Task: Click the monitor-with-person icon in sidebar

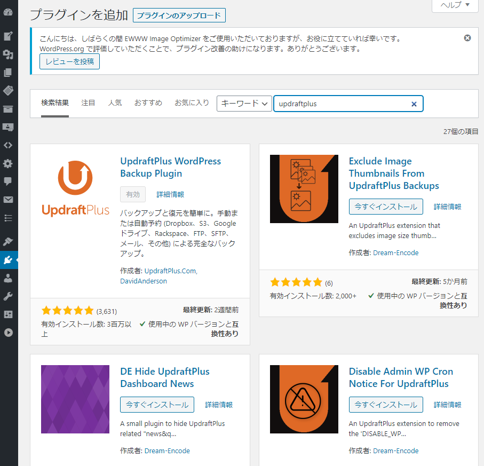Action: pos(8,127)
